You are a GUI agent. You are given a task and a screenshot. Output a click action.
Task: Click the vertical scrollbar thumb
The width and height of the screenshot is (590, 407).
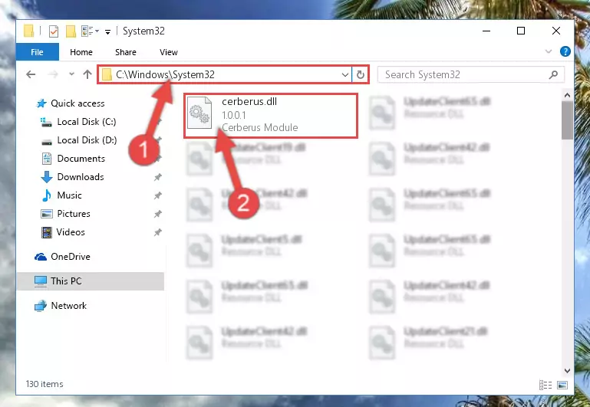pyautogui.click(x=567, y=120)
